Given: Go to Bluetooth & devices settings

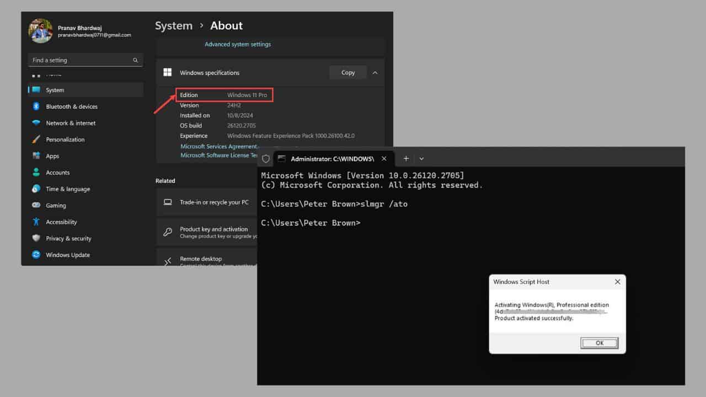Looking at the screenshot, I should tap(85, 106).
